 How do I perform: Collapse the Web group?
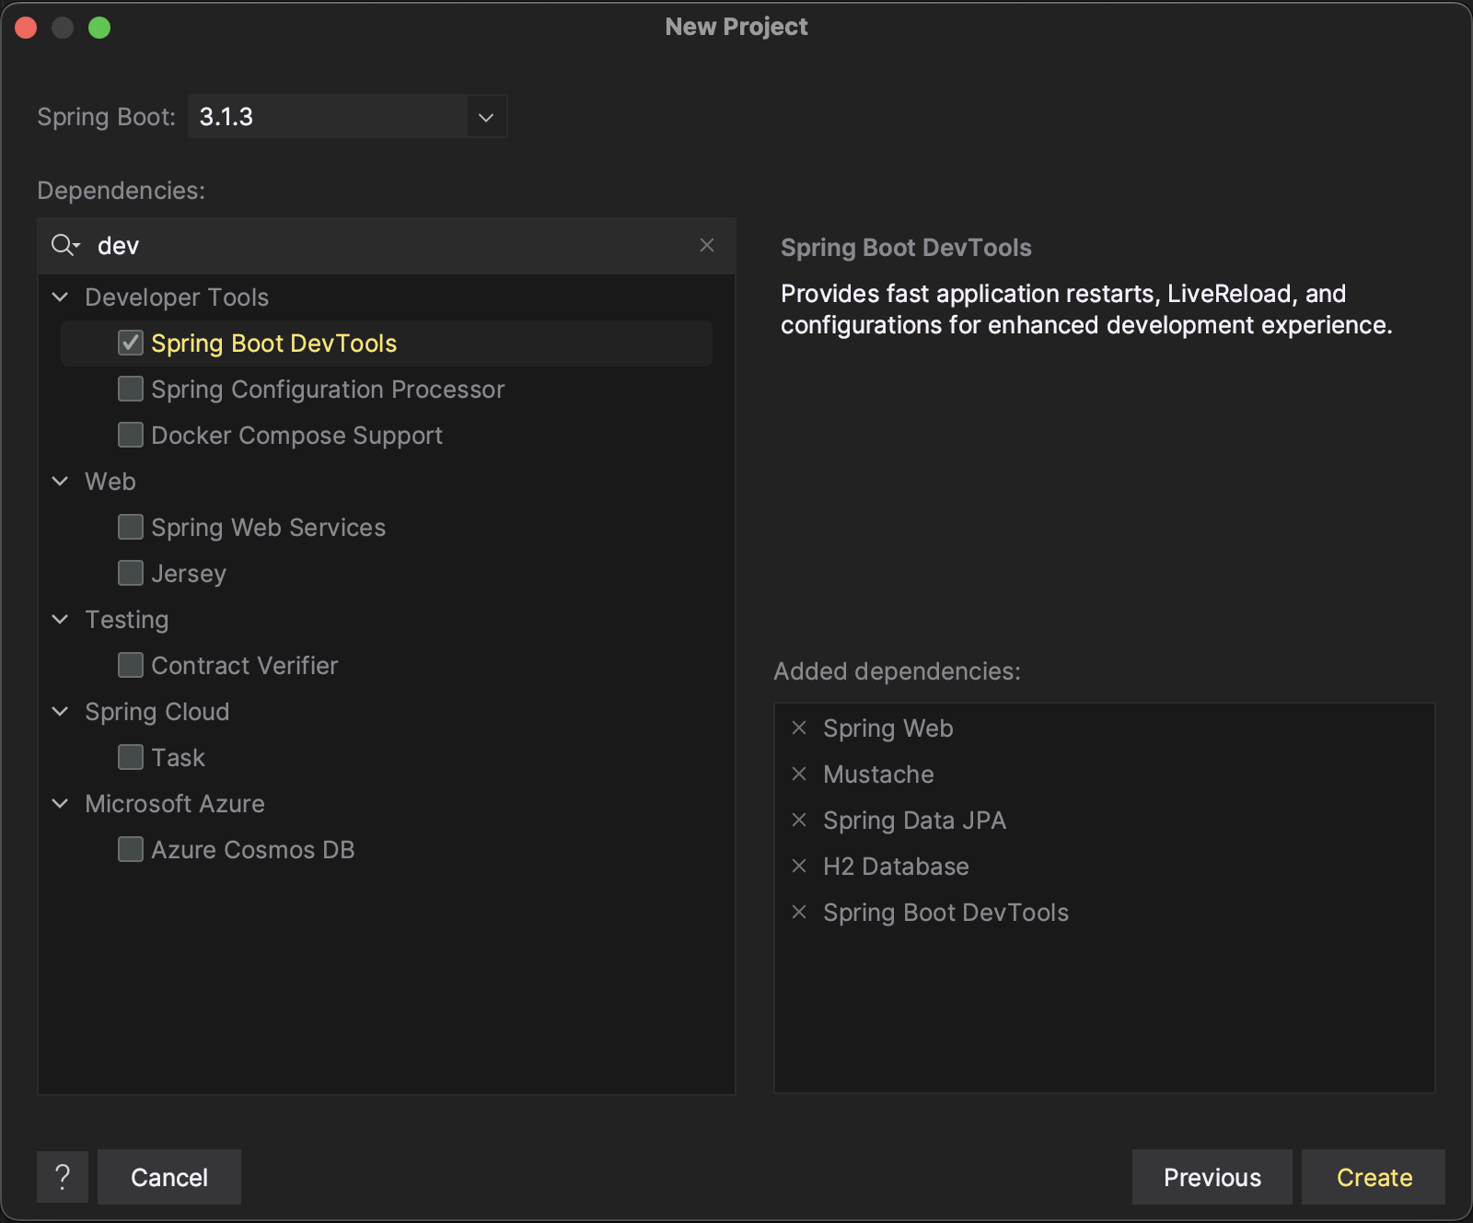click(x=61, y=481)
